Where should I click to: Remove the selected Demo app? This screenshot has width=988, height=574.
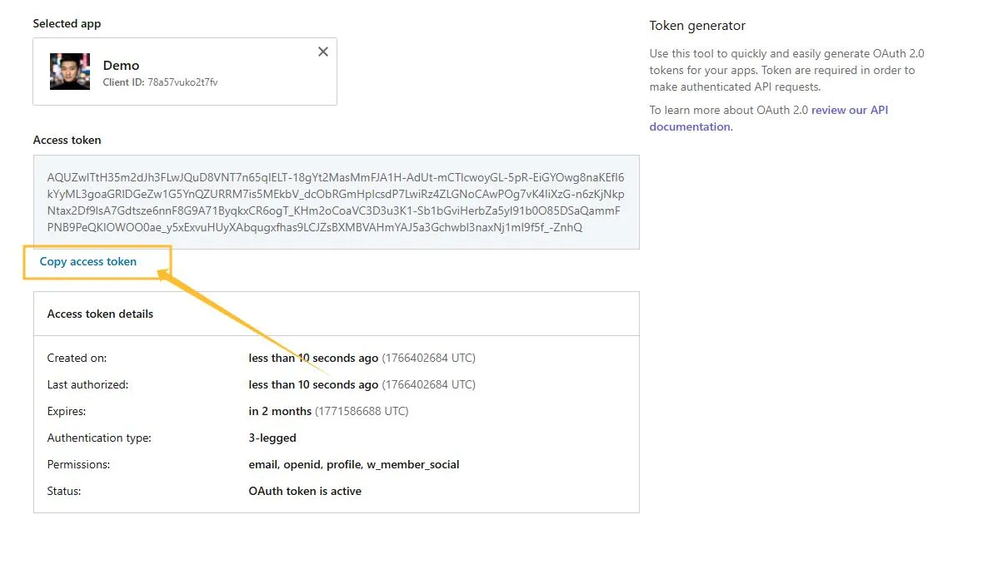(x=323, y=52)
